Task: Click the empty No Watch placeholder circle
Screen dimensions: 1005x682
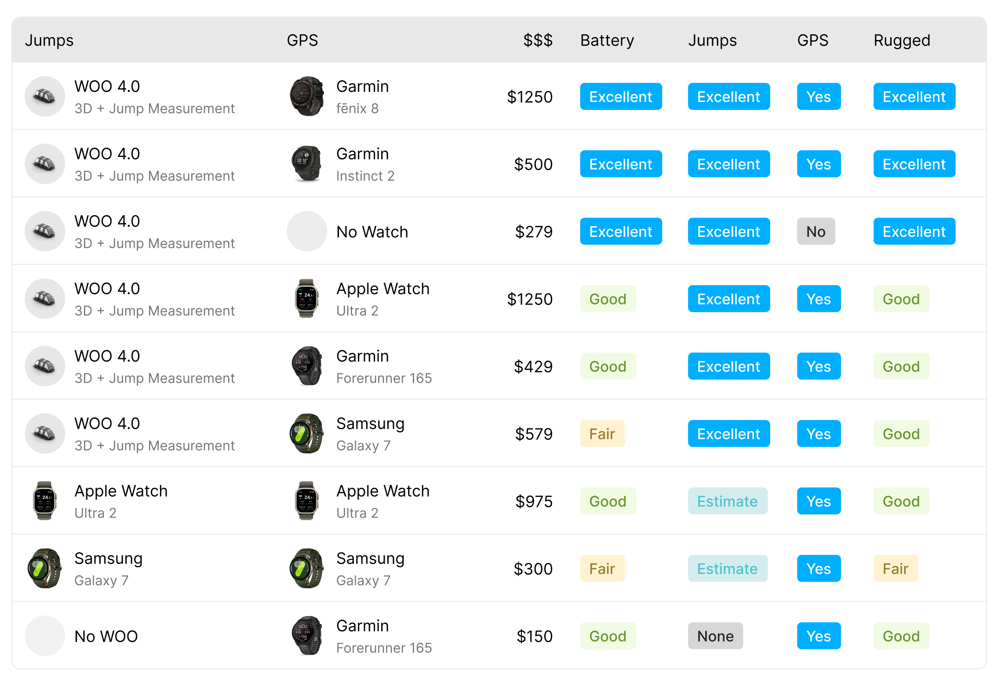Action: pos(307,231)
